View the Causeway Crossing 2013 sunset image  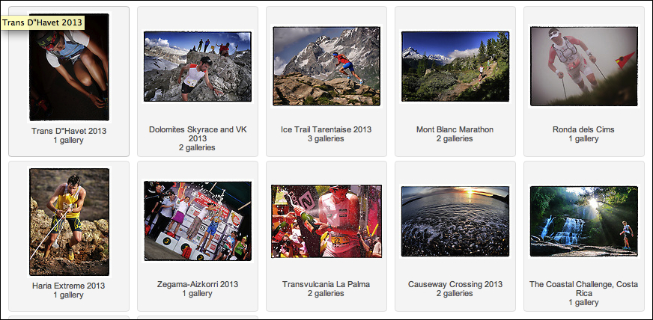pyautogui.click(x=455, y=221)
